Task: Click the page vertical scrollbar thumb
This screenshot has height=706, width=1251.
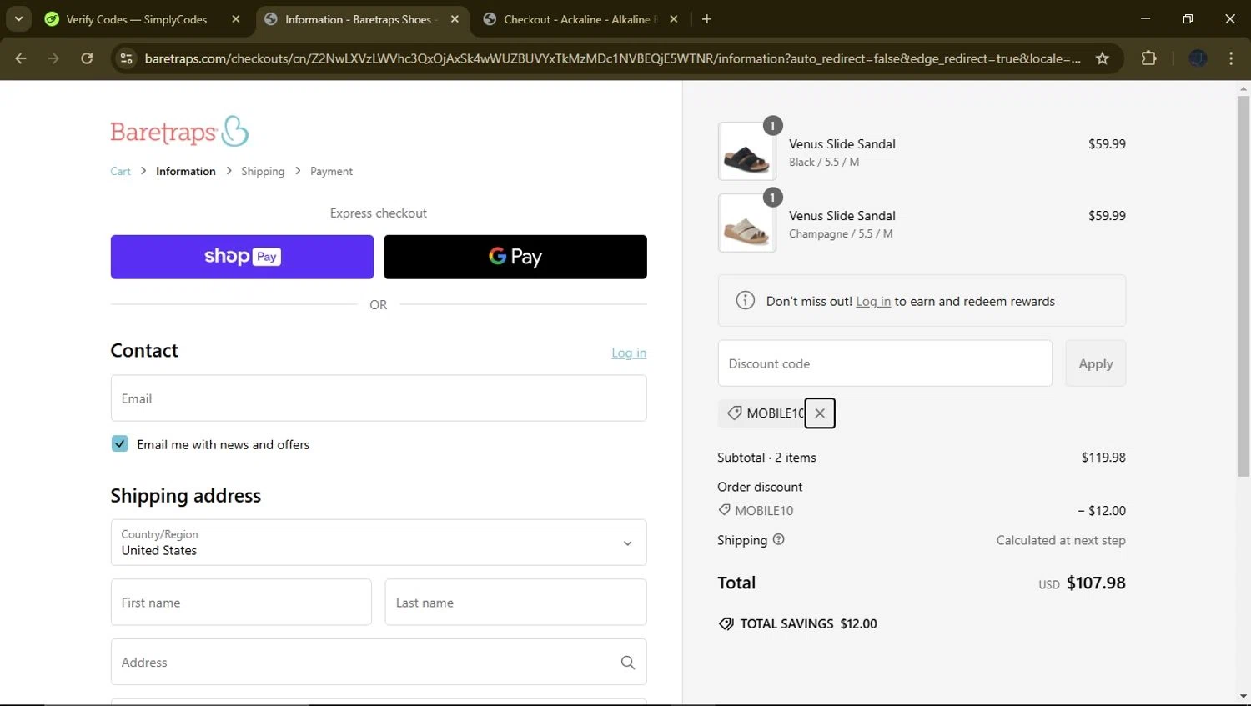Action: click(x=1243, y=286)
